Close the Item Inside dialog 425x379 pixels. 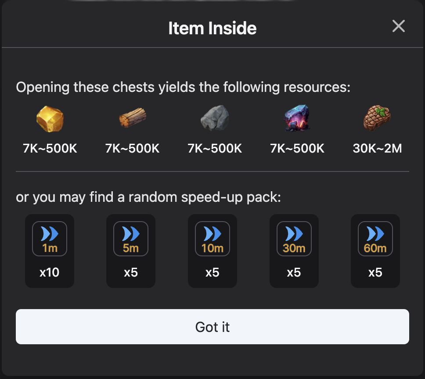pos(398,26)
